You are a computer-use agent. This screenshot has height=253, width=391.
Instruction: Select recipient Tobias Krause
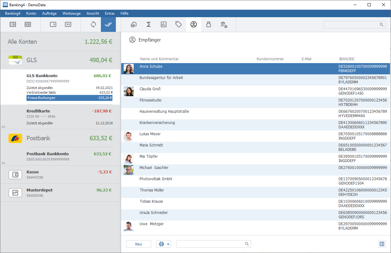point(256,204)
